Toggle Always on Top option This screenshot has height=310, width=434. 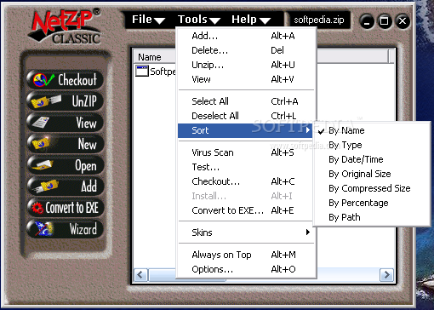[246, 255]
